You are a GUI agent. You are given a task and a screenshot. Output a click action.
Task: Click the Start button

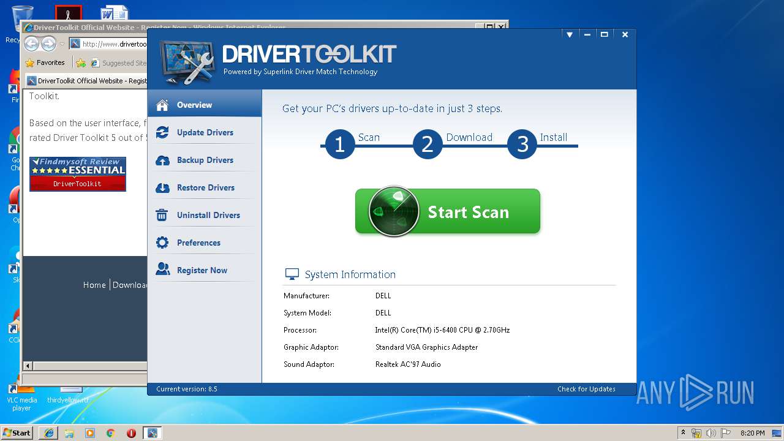(x=17, y=432)
